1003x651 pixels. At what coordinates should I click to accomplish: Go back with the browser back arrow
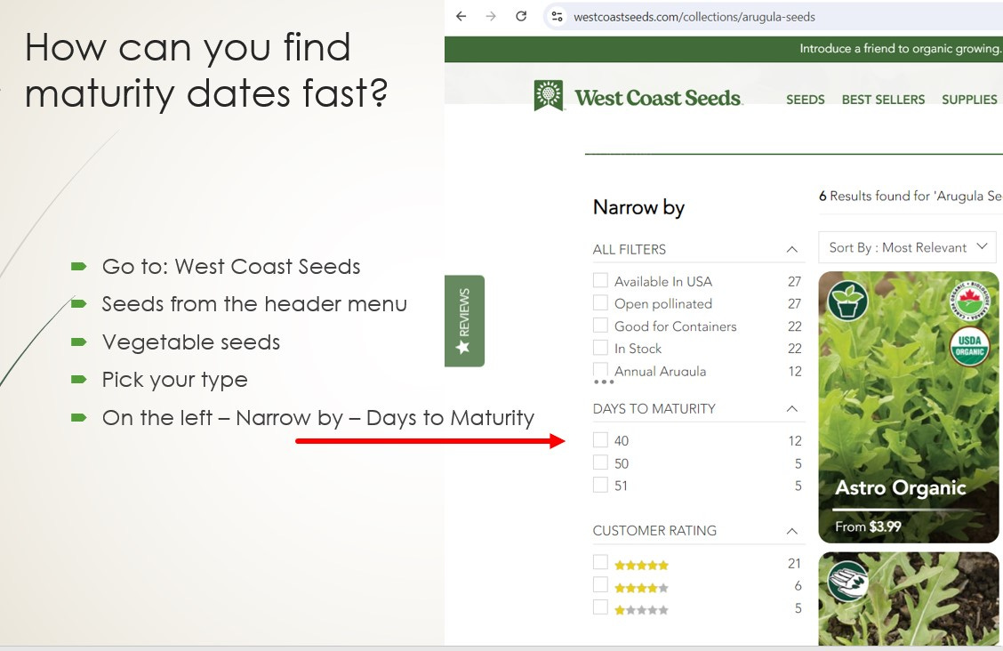[x=461, y=17]
